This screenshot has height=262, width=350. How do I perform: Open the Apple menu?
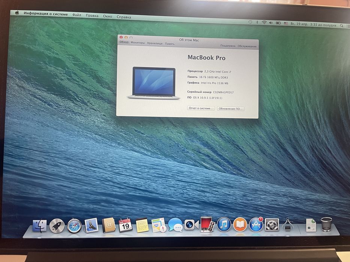pos(17,13)
